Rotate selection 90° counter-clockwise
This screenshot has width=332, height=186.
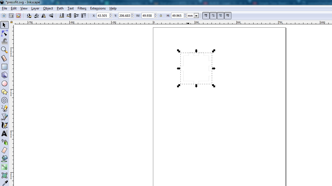[x=29, y=16]
